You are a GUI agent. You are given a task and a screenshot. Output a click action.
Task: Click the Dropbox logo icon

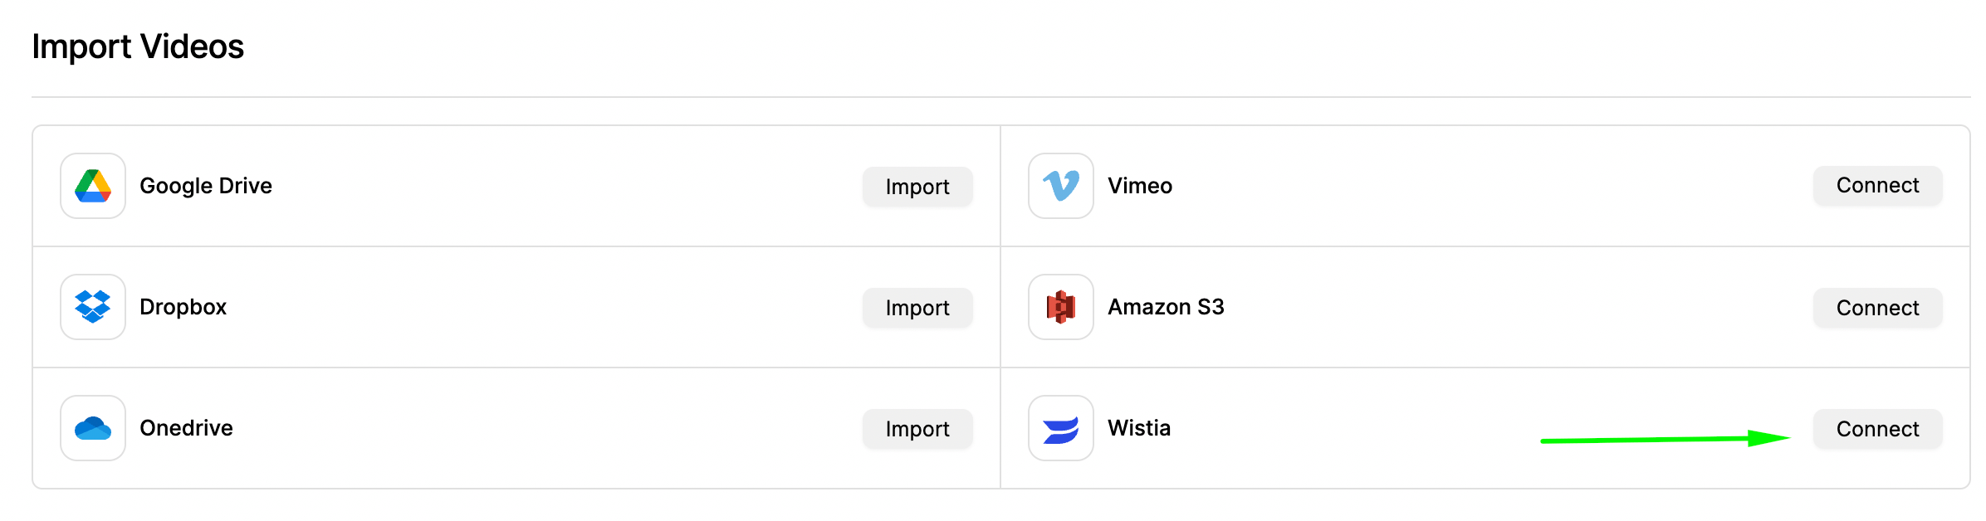(93, 307)
